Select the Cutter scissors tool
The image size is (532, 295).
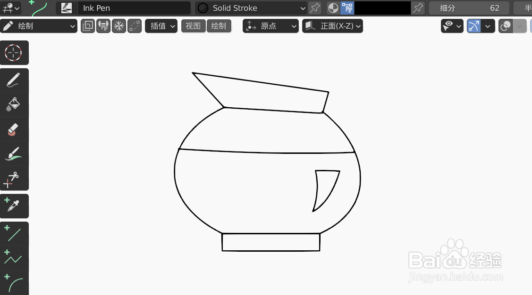[x=14, y=178]
